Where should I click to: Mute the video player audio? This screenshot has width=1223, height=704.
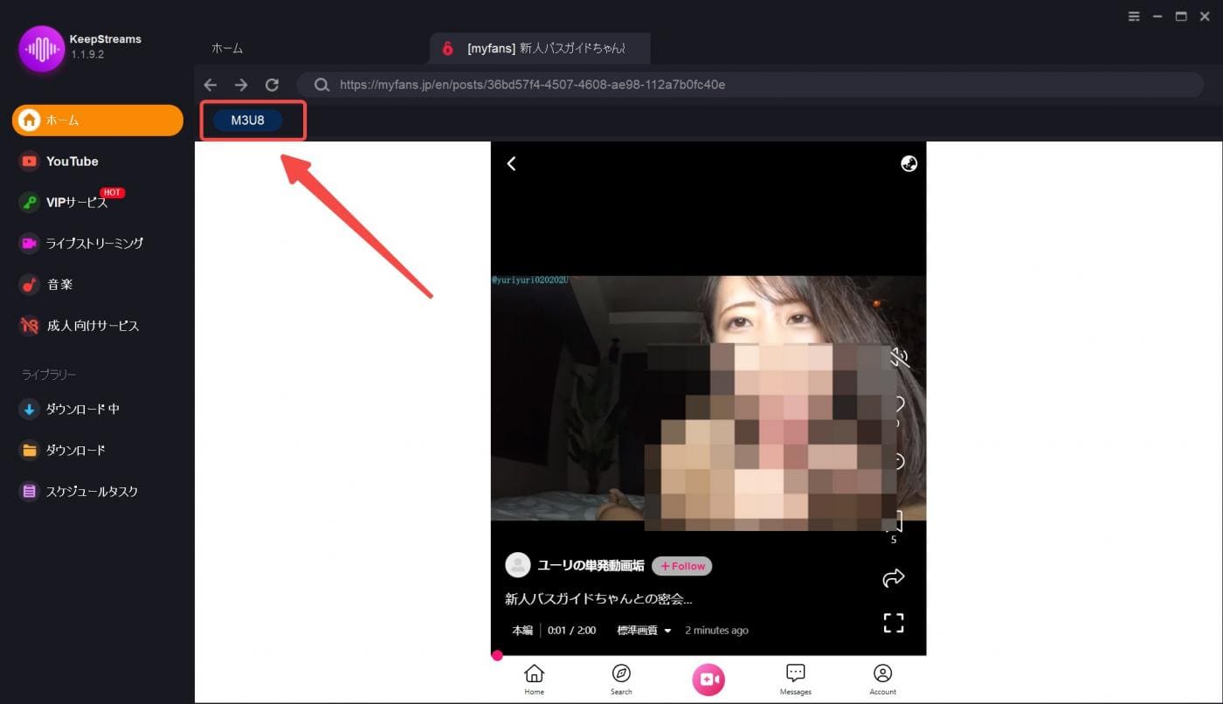click(900, 357)
